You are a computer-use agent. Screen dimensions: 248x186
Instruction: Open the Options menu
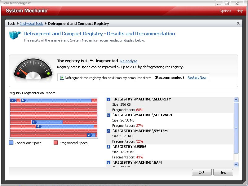coord(225,11)
